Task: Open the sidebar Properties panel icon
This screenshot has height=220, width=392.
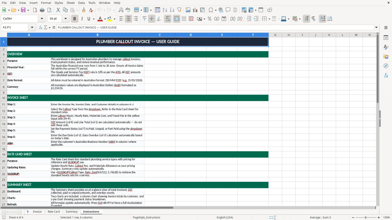Action: coord(386,38)
